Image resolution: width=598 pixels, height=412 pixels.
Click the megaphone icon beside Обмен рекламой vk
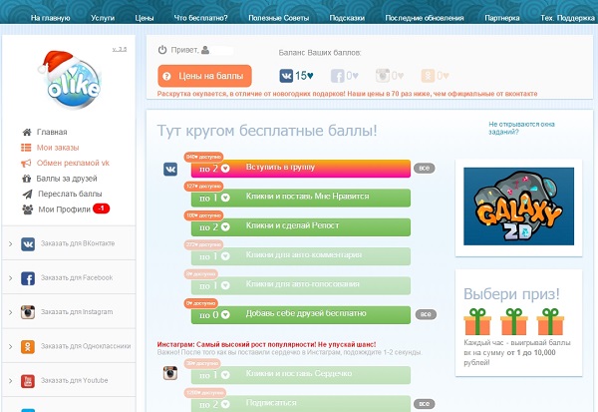(26, 163)
